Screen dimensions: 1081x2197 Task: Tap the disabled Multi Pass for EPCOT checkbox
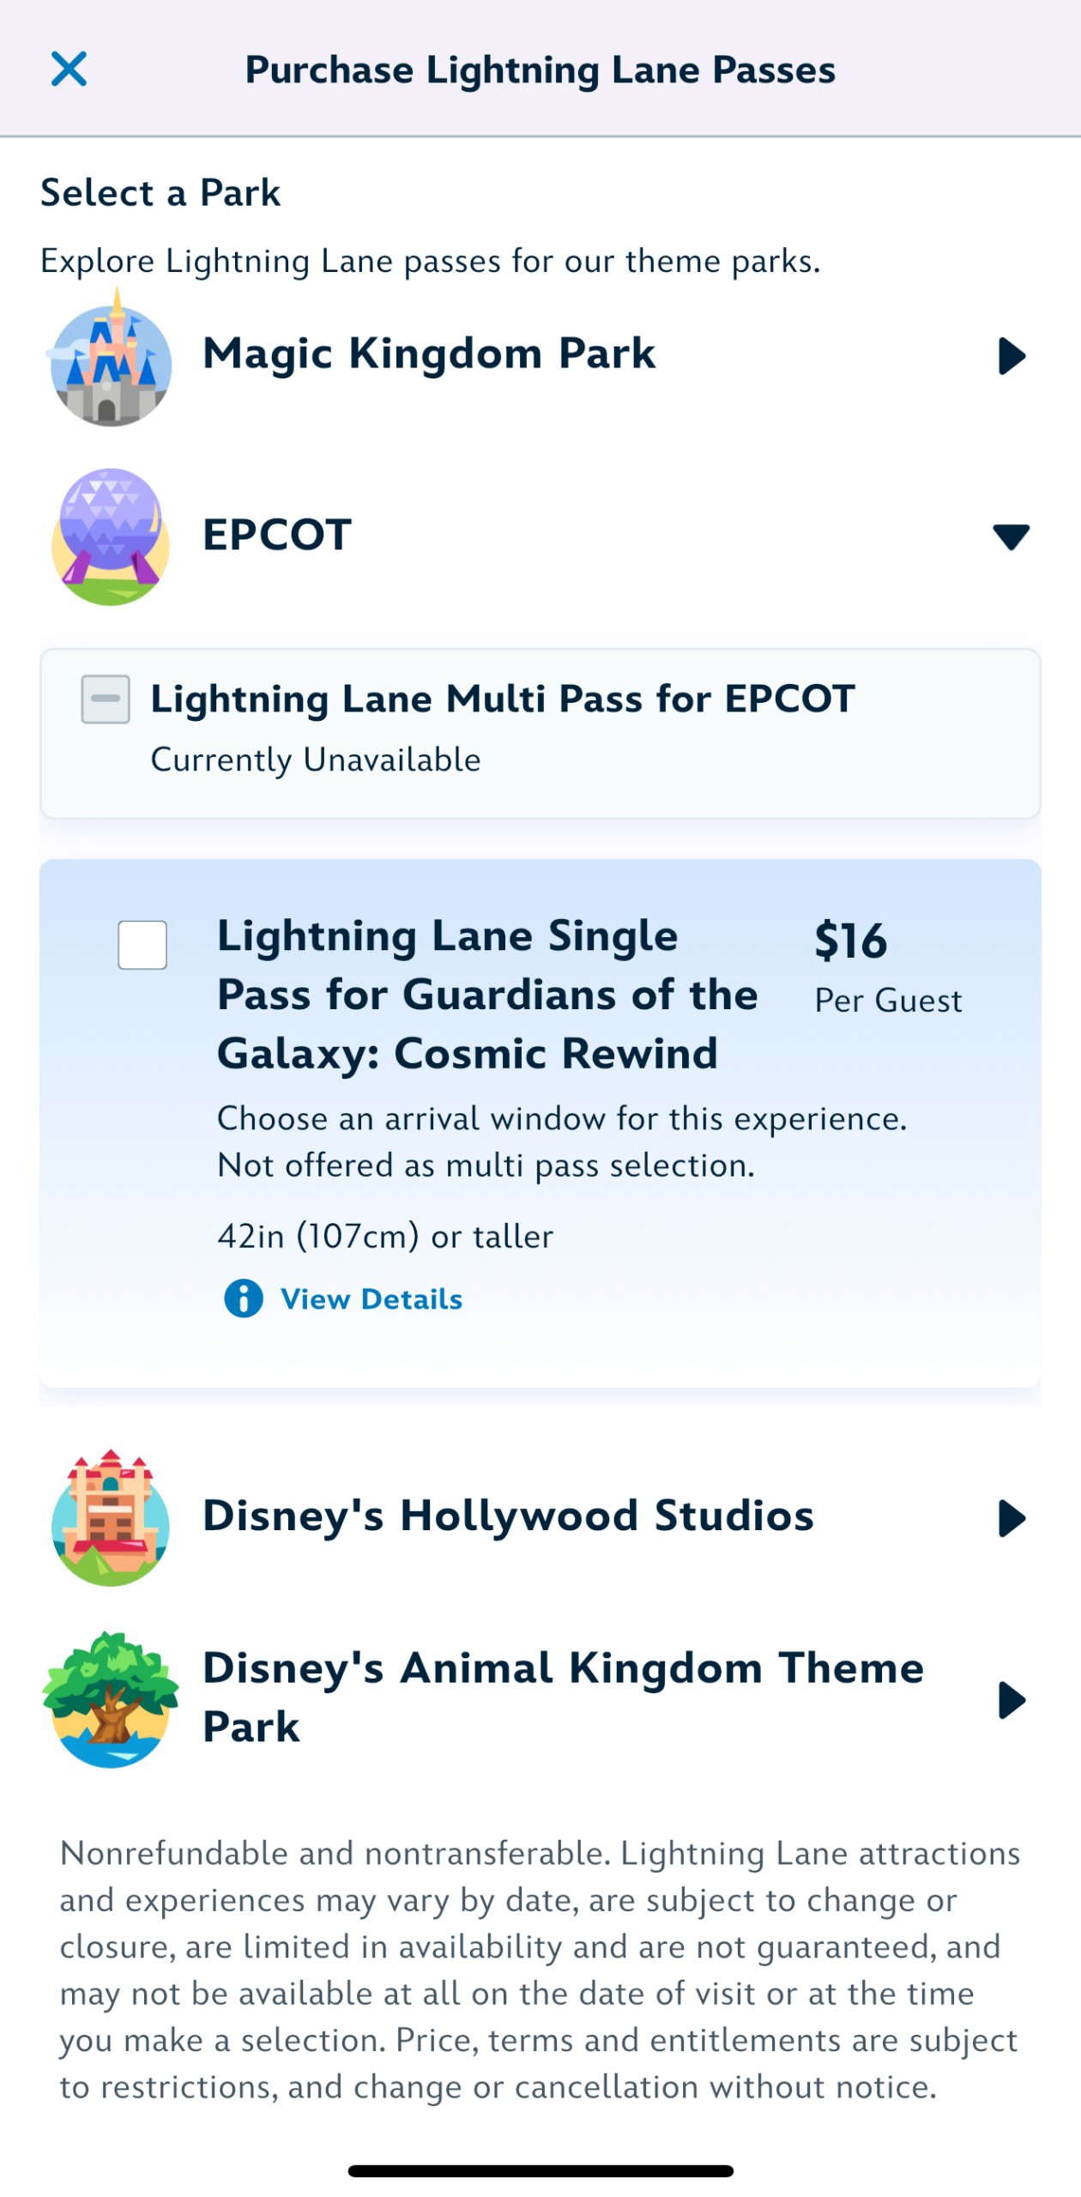[x=106, y=699]
